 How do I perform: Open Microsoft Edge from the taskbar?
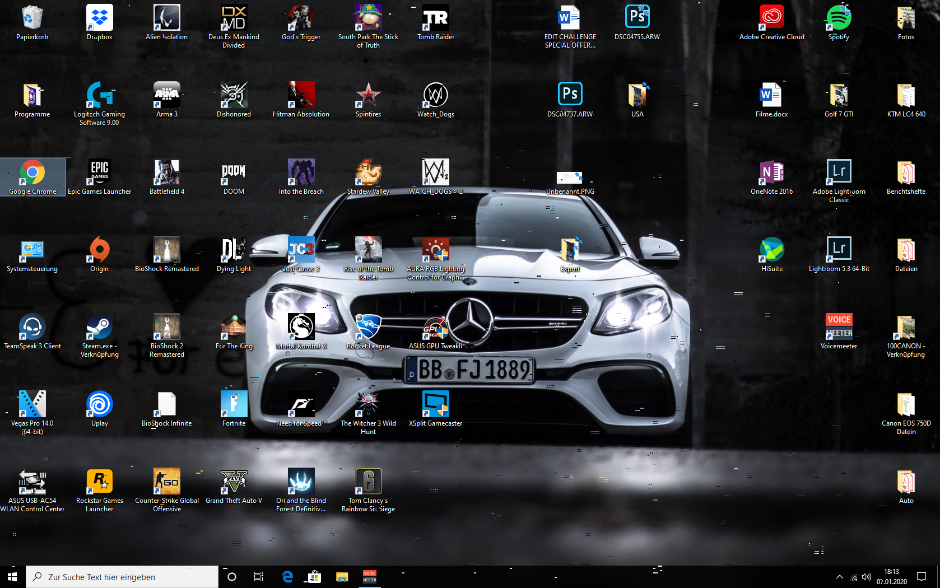[x=287, y=577]
